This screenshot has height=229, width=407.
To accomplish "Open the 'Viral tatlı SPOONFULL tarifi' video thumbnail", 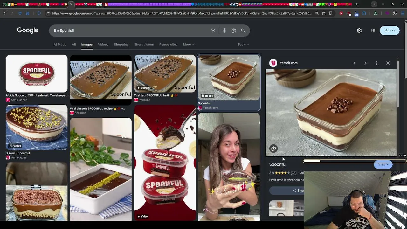I will [x=165, y=73].
